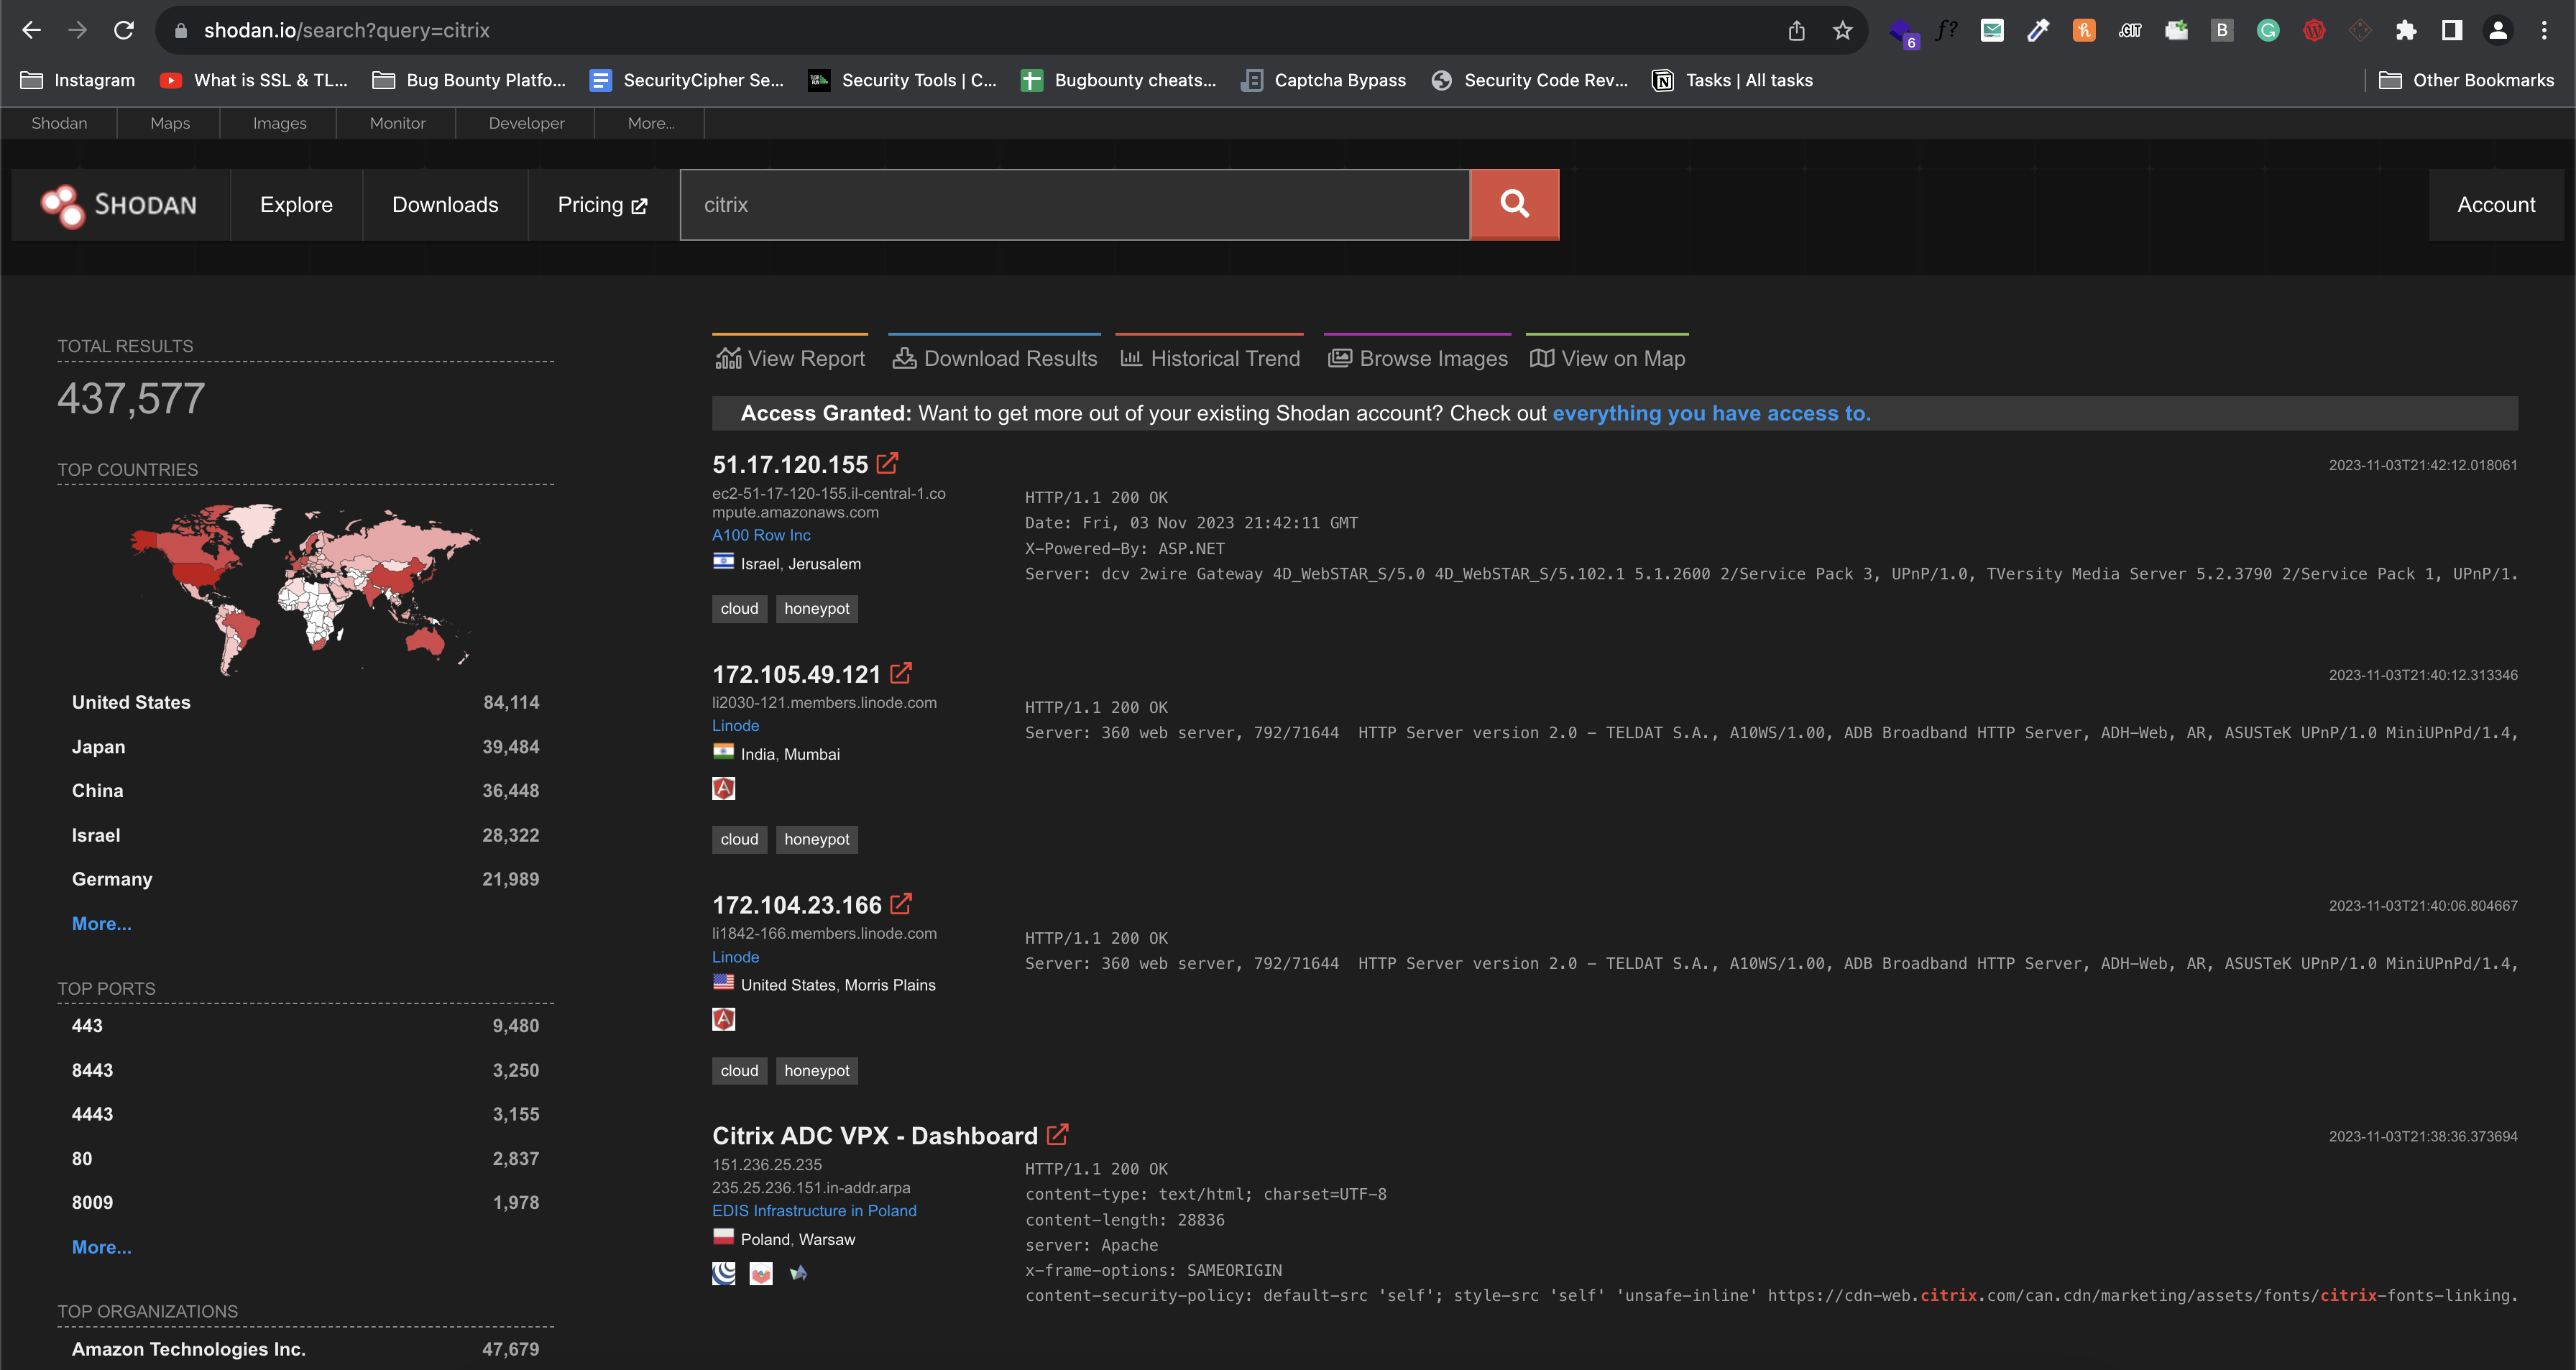The height and width of the screenshot is (1370, 2576).
Task: Click cloud tag under 172.104.23.166
Action: [x=739, y=1070]
